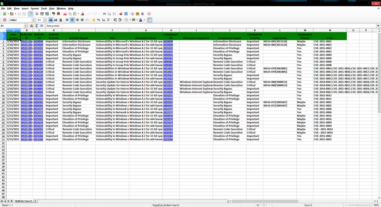Open the Data menu
Screen dimensions: 381x207
(52, 9)
